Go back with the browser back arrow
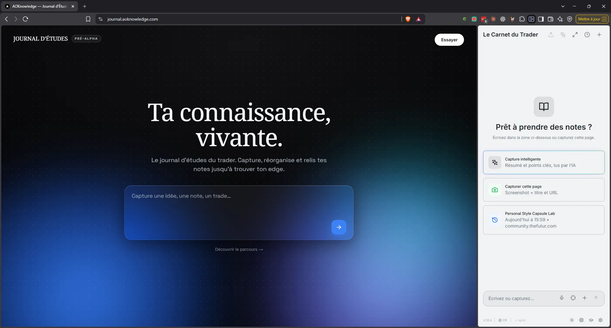The image size is (611, 328). (x=6, y=19)
